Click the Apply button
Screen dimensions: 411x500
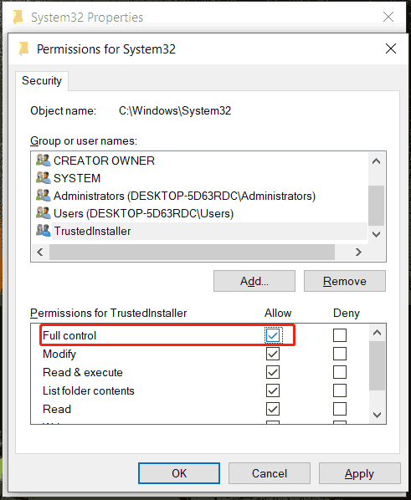360,473
